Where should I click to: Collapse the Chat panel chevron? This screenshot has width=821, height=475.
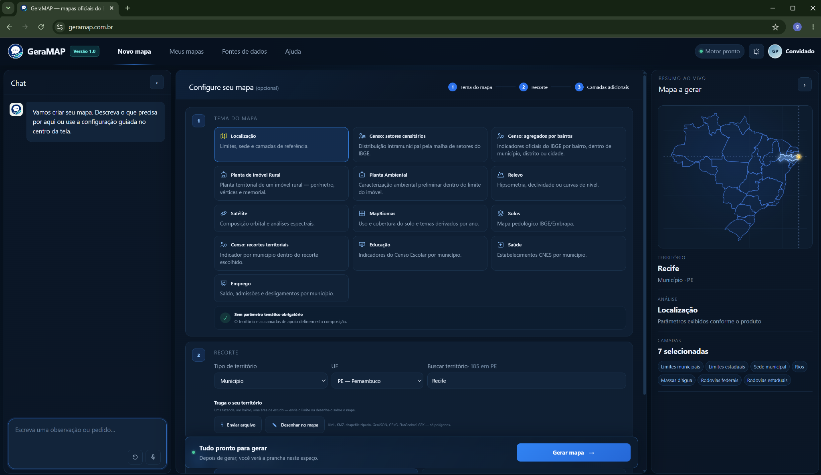[157, 83]
